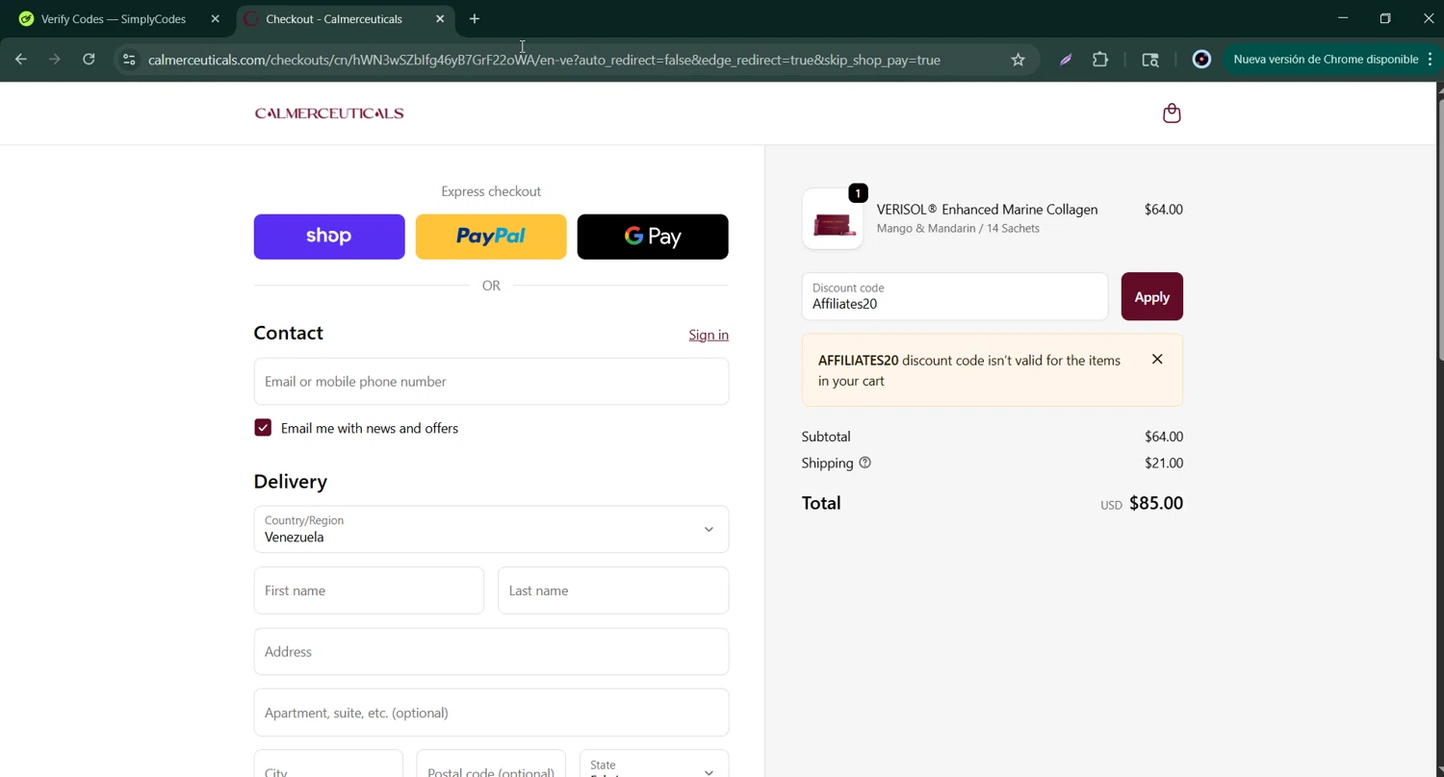Go forward in browser history
Viewport: 1444px width, 777px height.
(x=55, y=60)
